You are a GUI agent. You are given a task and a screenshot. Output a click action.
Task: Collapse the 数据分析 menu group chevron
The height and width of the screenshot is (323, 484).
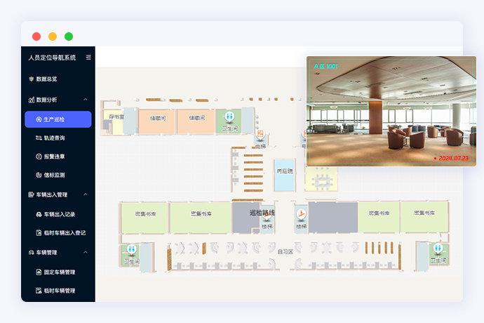pyautogui.click(x=86, y=100)
